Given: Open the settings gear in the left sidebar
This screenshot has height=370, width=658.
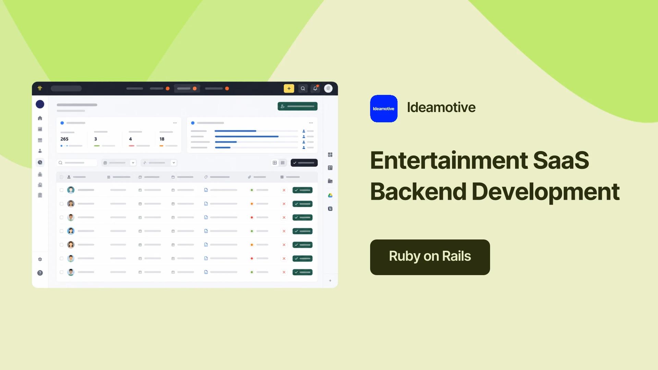Looking at the screenshot, I should point(40,259).
